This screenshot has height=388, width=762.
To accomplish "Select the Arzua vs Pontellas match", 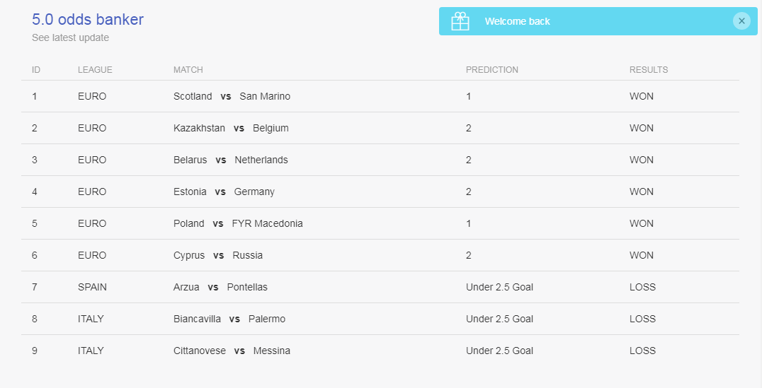I will click(x=220, y=287).
